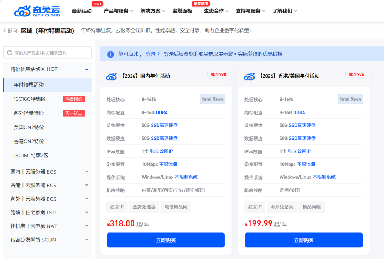Open 最新活动 in top navigation
Image resolution: width=384 pixels, height=259 pixels.
82,11
